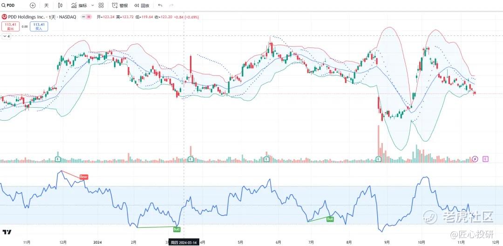Viewport: 503px width, 246px height.
Task: Click the earnings E marker before 6月
Action: coord(266,159)
